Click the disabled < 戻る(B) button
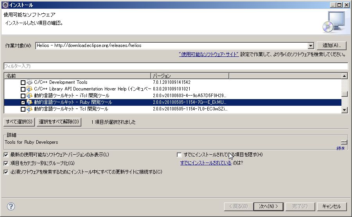 click(239, 206)
